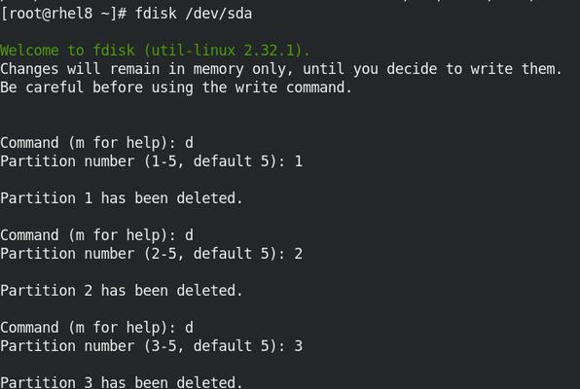Click 'Partition number (3-5, default 5)' prompt

click(143, 346)
